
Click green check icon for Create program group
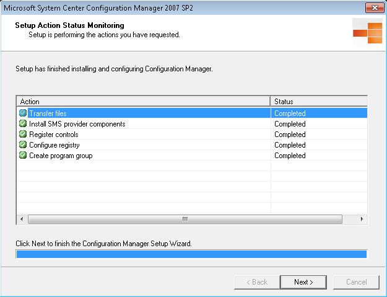click(23, 155)
